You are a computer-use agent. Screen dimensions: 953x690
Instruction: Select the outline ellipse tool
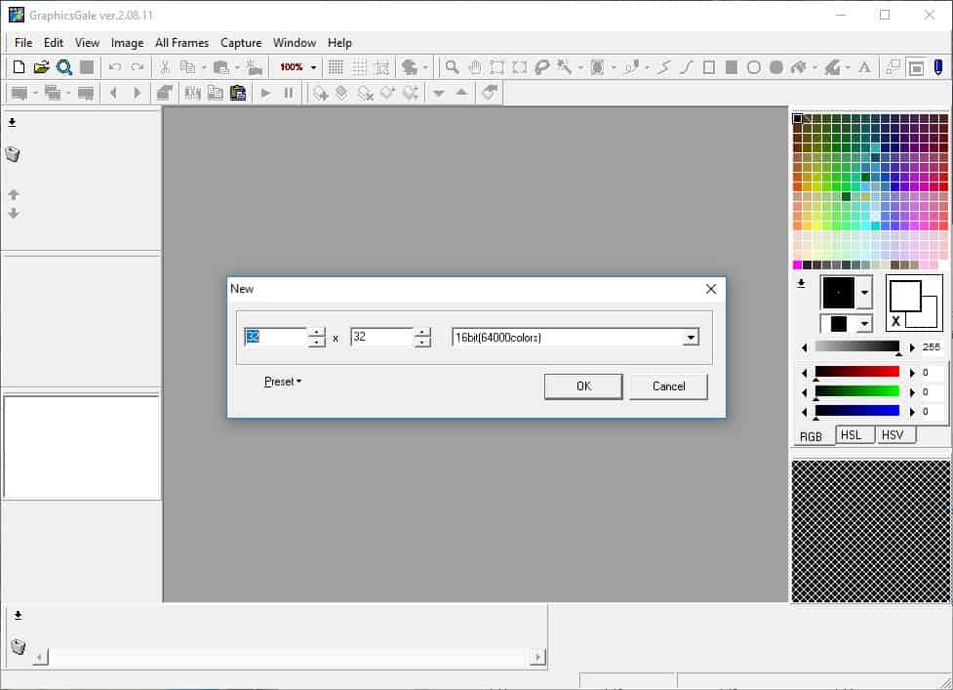click(754, 67)
